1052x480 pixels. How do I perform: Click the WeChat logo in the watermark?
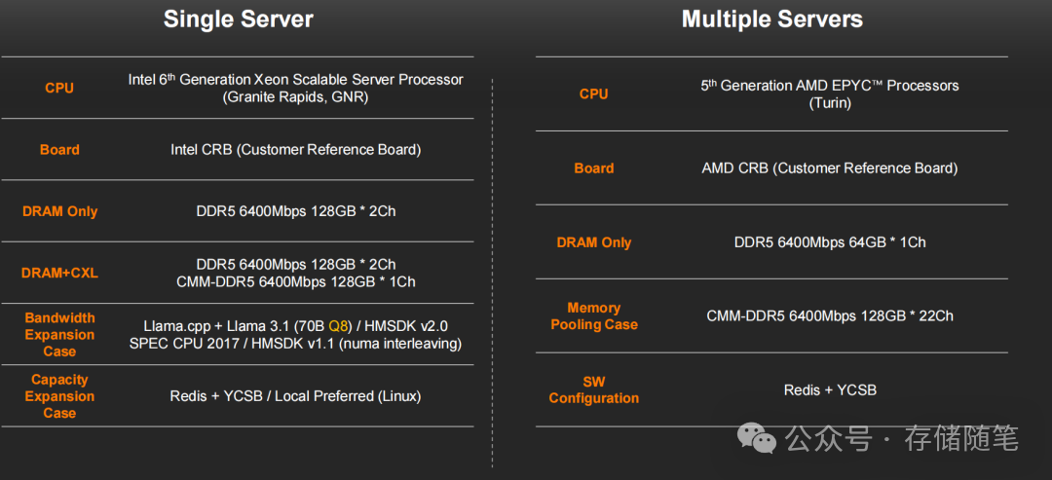pos(756,439)
